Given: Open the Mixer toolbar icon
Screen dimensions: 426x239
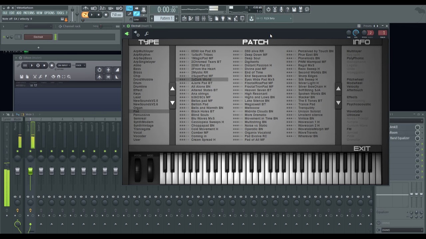Looking at the screenshot, I should coord(204,19).
